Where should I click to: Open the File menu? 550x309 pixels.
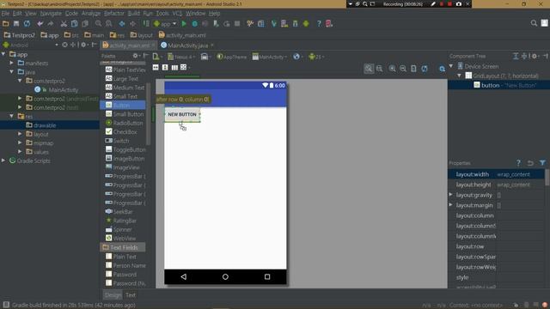click(x=5, y=14)
